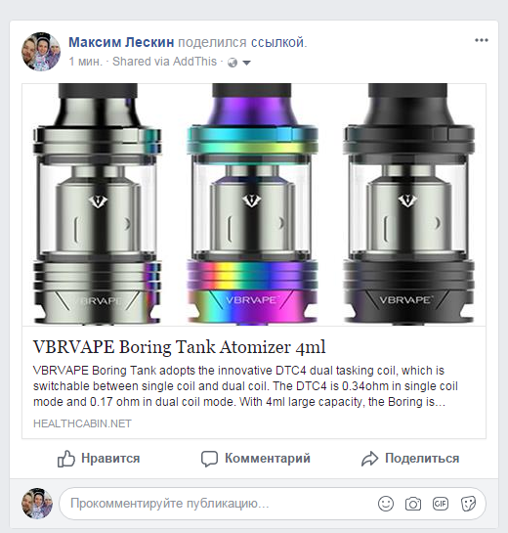Click the globe public privacy icon
The width and height of the screenshot is (508, 533).
(x=233, y=63)
